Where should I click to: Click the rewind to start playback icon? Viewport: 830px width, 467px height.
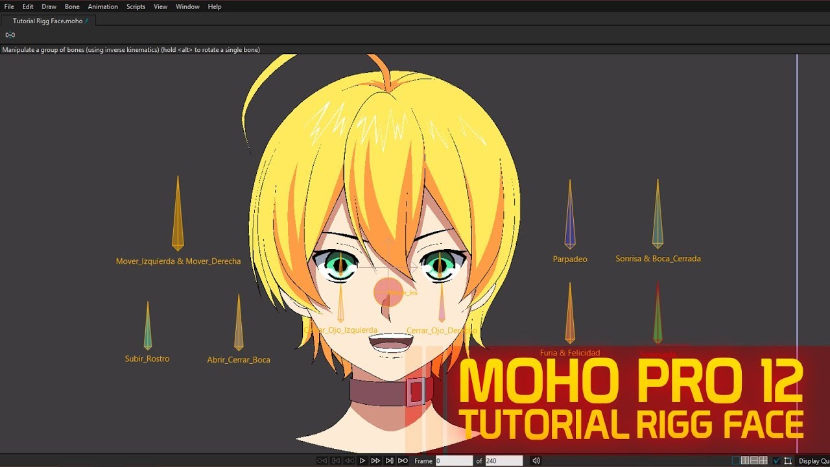point(322,461)
